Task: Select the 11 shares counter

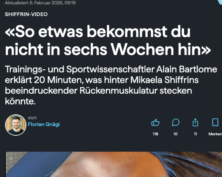Action: (195, 134)
